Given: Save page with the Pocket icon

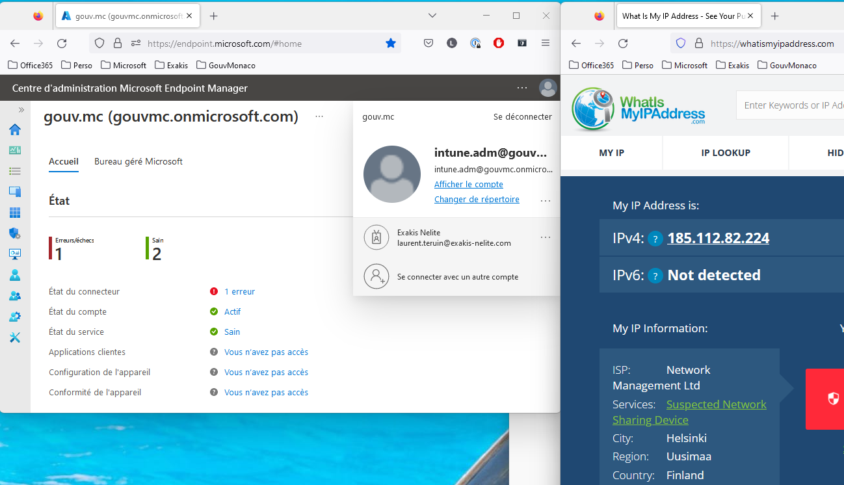Looking at the screenshot, I should (x=429, y=43).
